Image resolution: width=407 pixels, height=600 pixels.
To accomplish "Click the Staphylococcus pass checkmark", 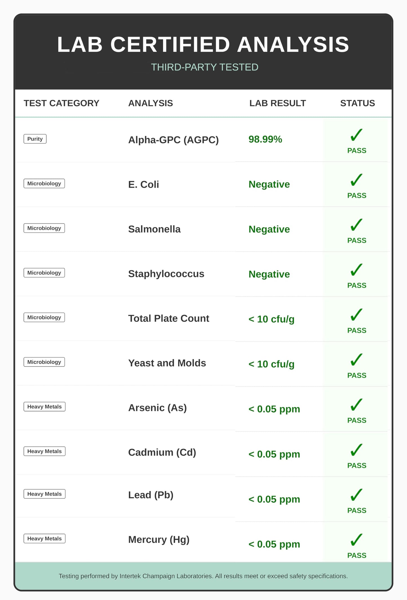I will pyautogui.click(x=356, y=270).
